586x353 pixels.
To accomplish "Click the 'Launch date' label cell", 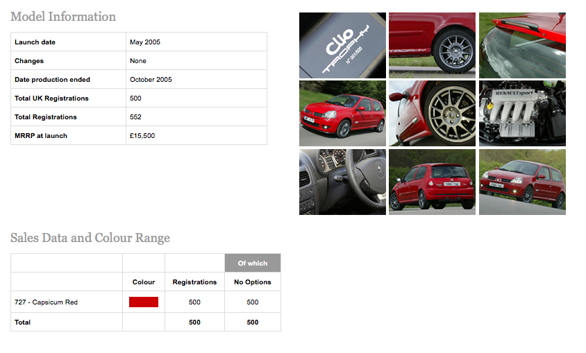I will [x=69, y=42].
